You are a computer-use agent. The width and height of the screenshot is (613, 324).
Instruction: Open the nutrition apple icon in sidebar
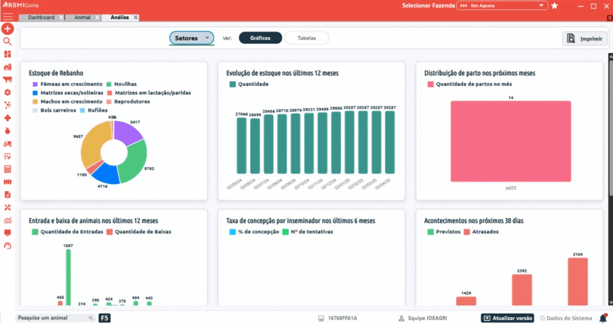[x=7, y=131]
